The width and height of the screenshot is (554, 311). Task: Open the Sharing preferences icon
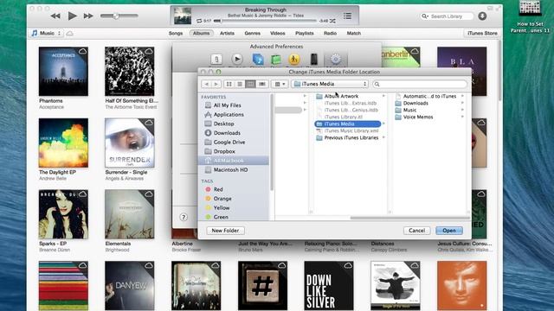tap(258, 60)
